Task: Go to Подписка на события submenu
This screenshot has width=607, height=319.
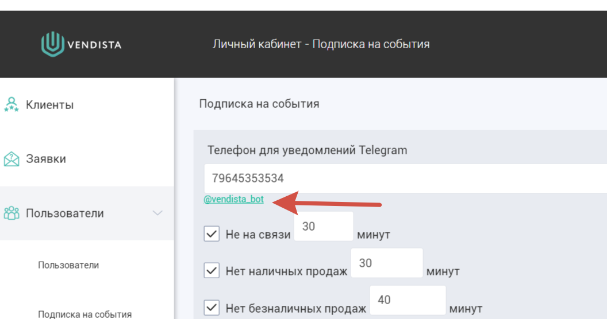Action: click(84, 314)
